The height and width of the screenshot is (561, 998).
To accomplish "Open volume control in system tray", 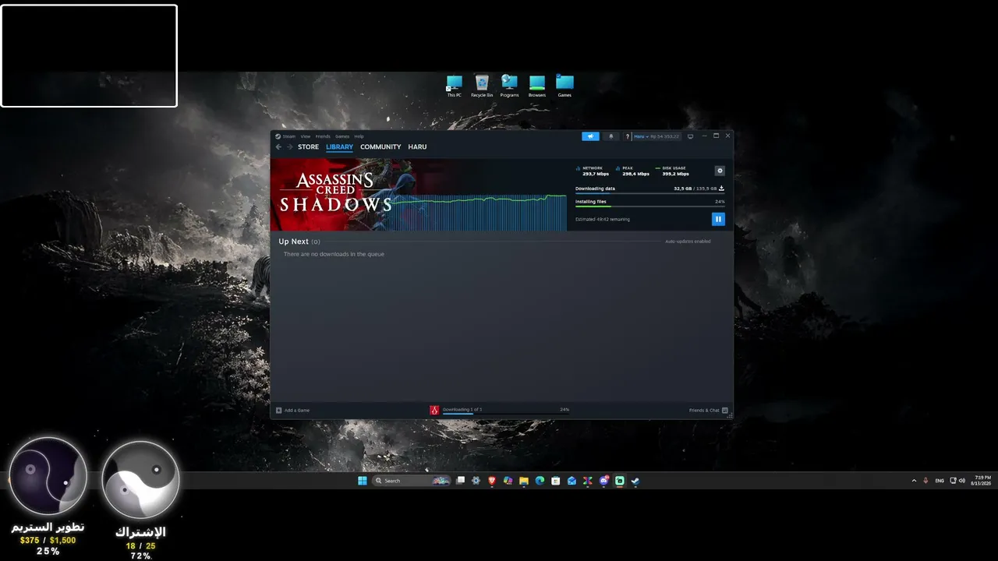I will tap(962, 481).
